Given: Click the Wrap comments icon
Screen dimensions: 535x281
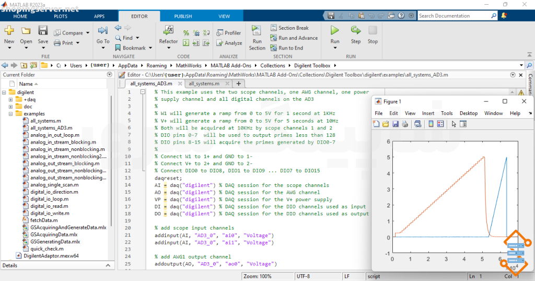Looking at the screenshot, I should [206, 33].
